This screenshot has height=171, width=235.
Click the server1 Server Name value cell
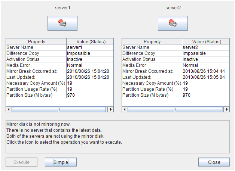(x=90, y=47)
